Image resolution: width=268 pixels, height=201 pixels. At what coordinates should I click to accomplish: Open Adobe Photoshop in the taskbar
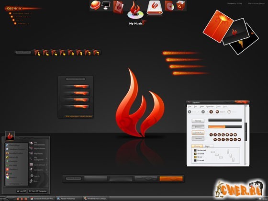point(66,199)
